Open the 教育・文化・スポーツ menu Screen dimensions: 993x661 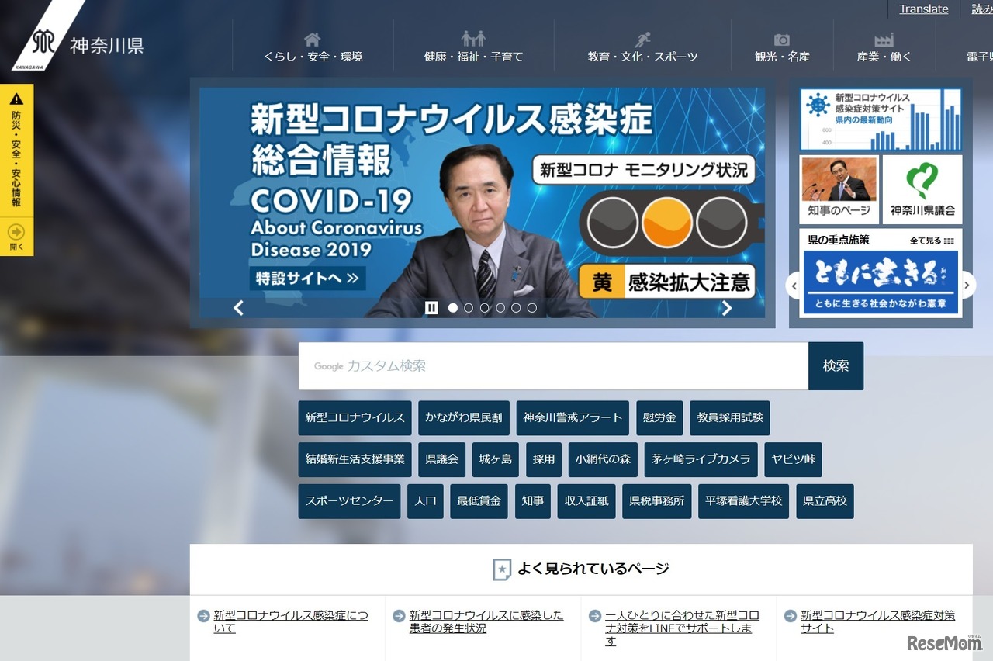[x=642, y=47]
